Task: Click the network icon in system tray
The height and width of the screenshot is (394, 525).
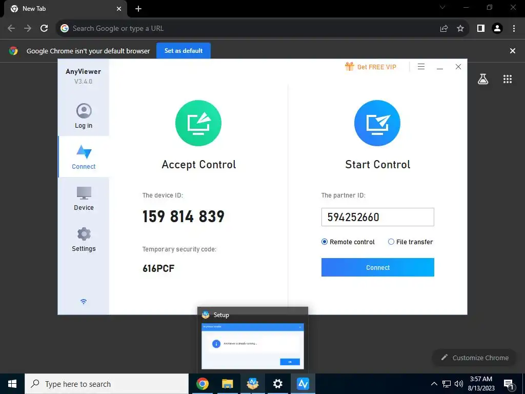Action: [447, 384]
